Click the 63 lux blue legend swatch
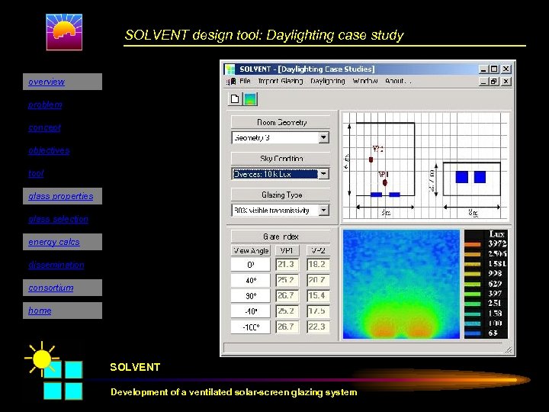Screen dimensions: 549x412 [x=473, y=333]
